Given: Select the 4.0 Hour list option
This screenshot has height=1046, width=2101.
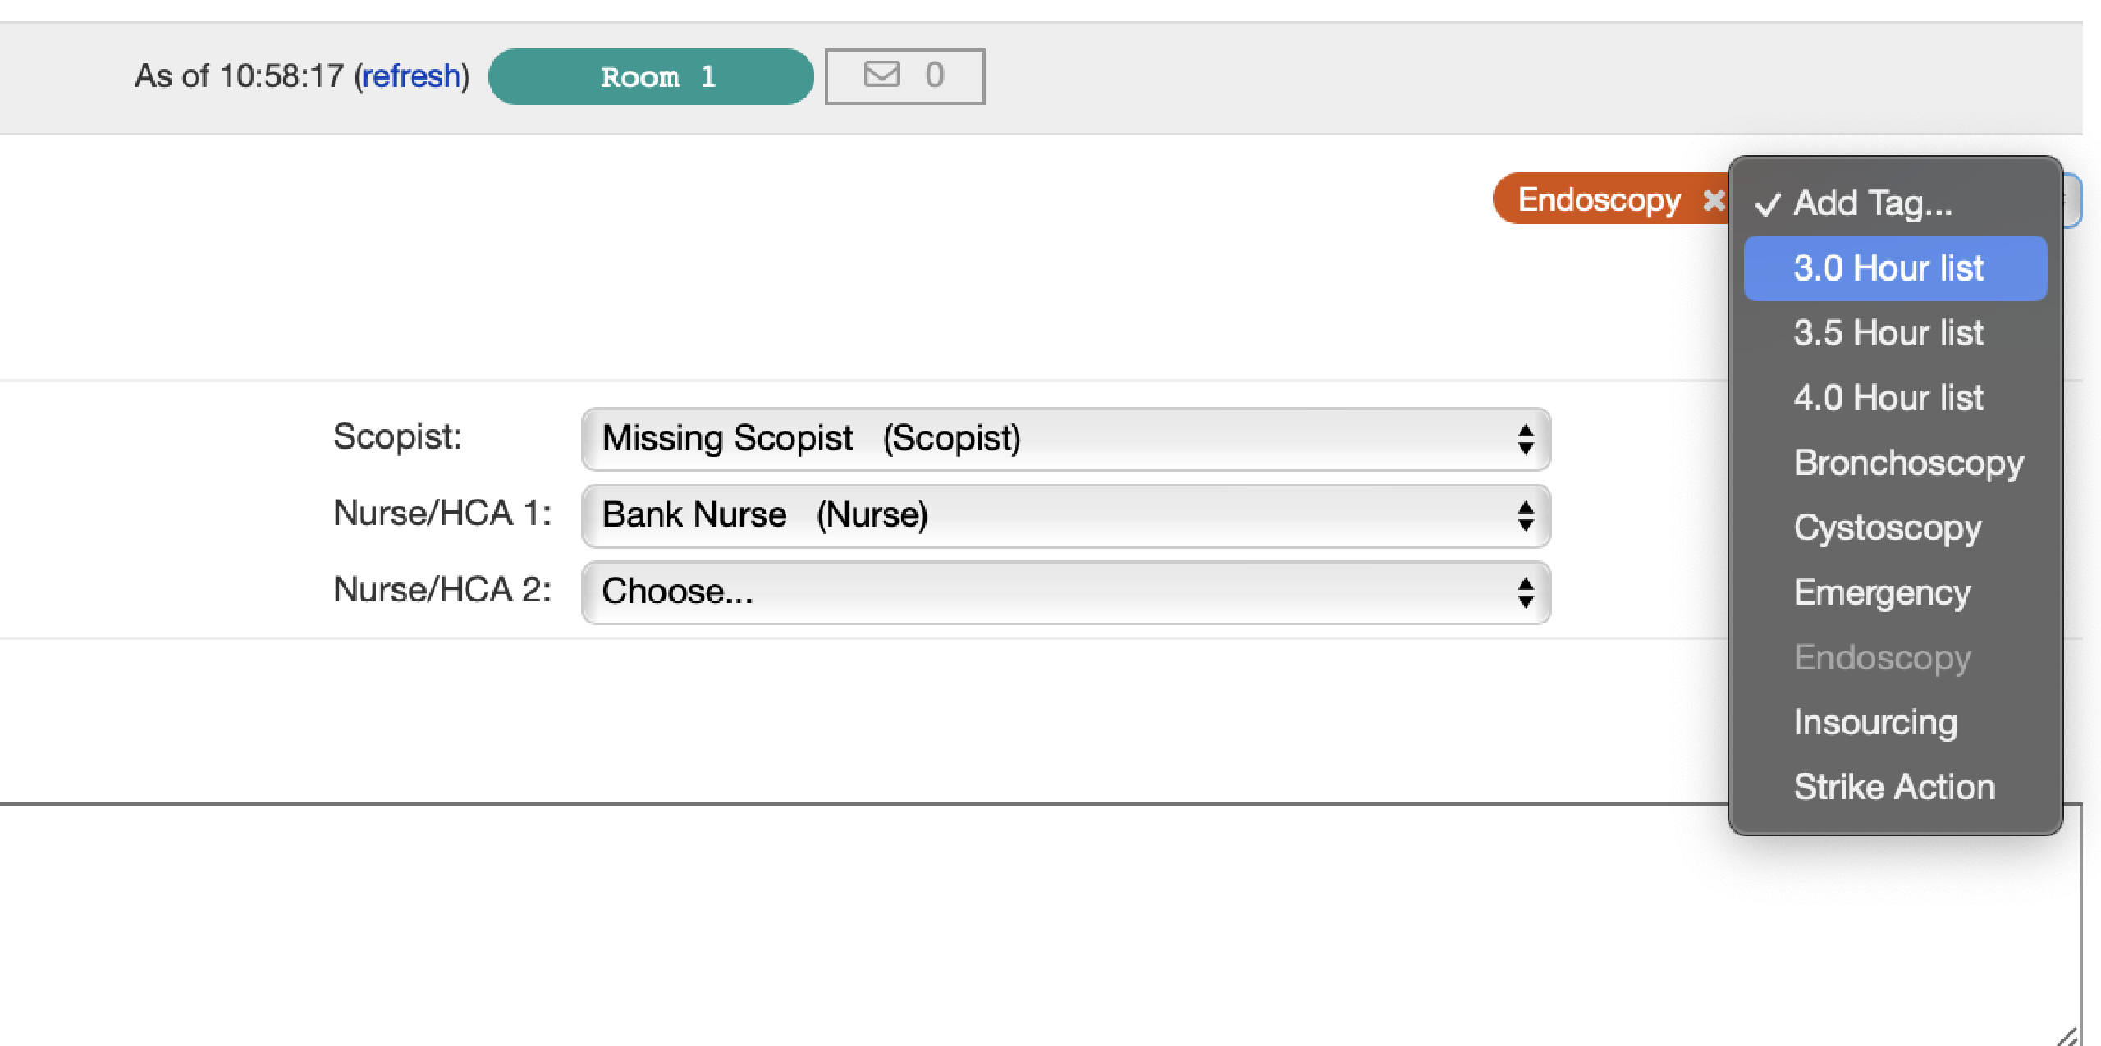Looking at the screenshot, I should [x=1888, y=397].
